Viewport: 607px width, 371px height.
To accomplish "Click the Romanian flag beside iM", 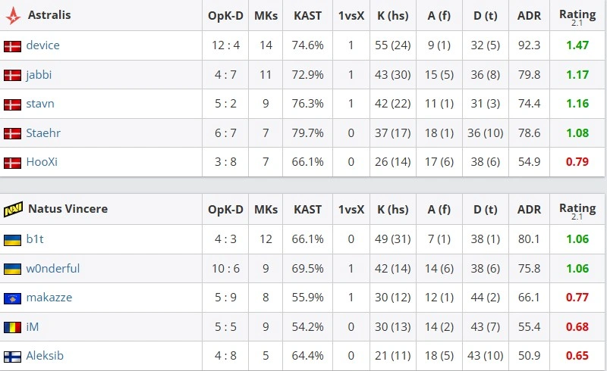I will pyautogui.click(x=12, y=328).
